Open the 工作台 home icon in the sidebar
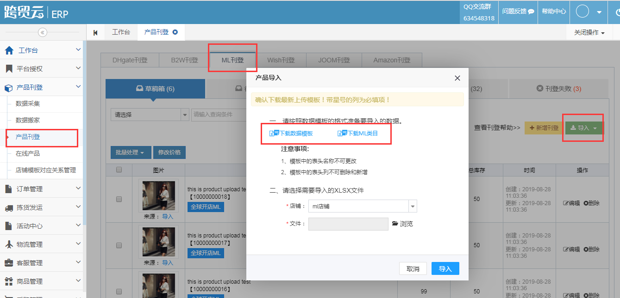 coord(9,50)
